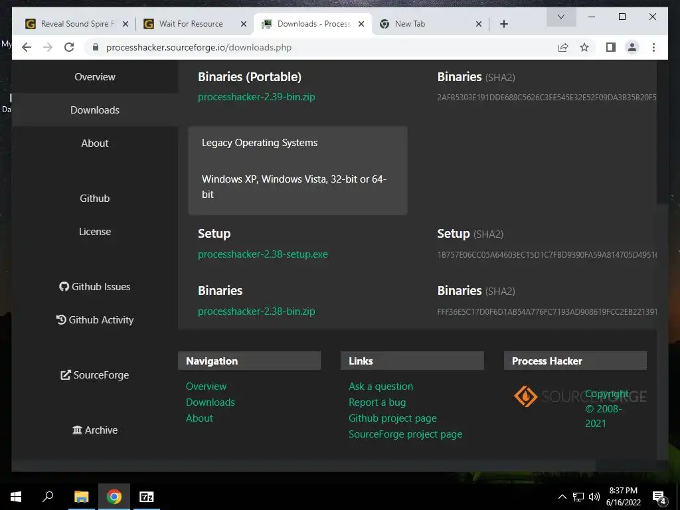Viewport: 680px width, 510px height.
Task: Reload the Process Hacker downloads page
Action: 69,47
